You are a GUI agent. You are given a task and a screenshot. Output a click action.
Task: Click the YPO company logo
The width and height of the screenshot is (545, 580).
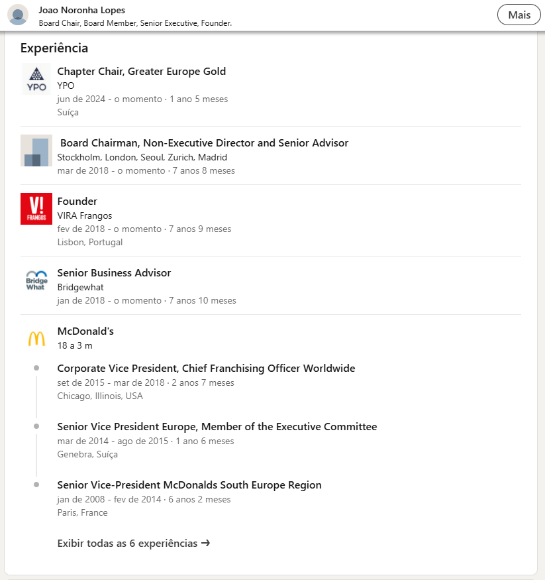pos(36,79)
